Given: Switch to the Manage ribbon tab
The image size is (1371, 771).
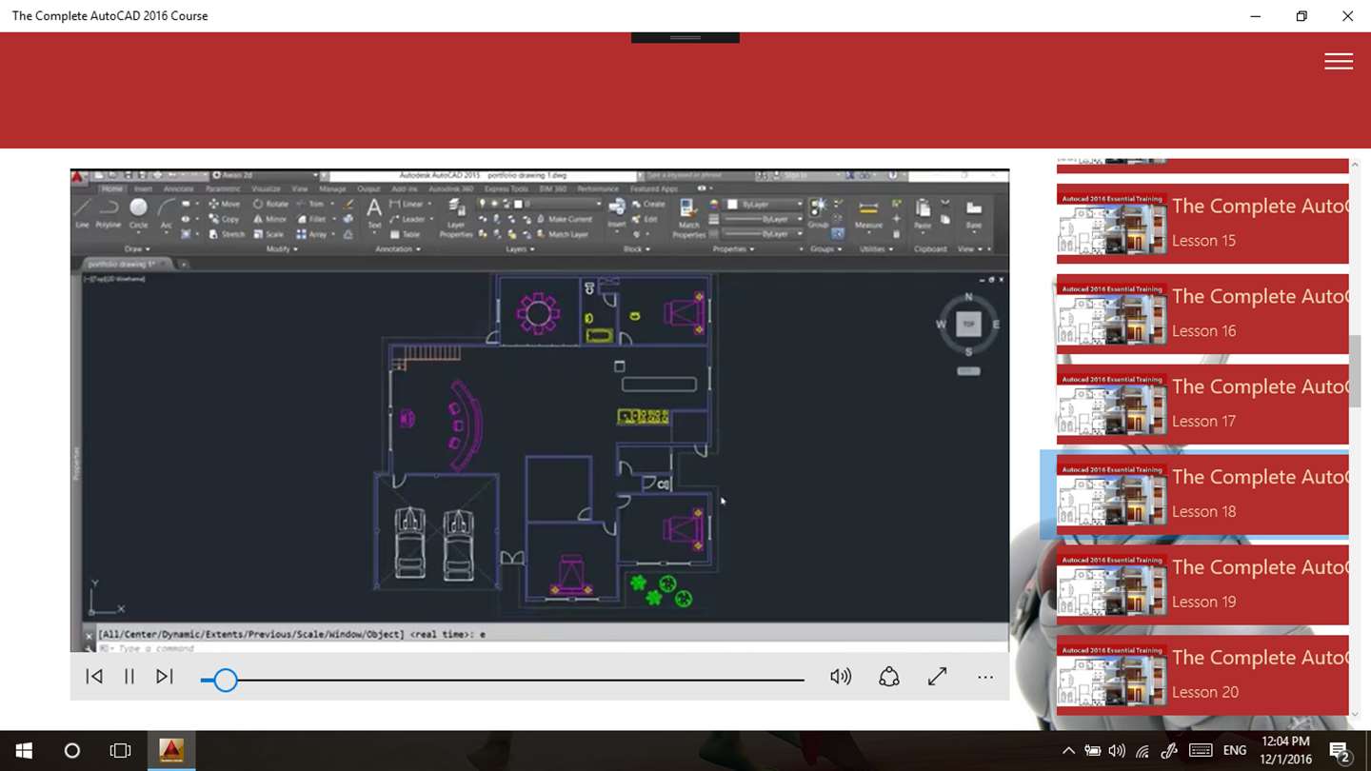Looking at the screenshot, I should 332,189.
